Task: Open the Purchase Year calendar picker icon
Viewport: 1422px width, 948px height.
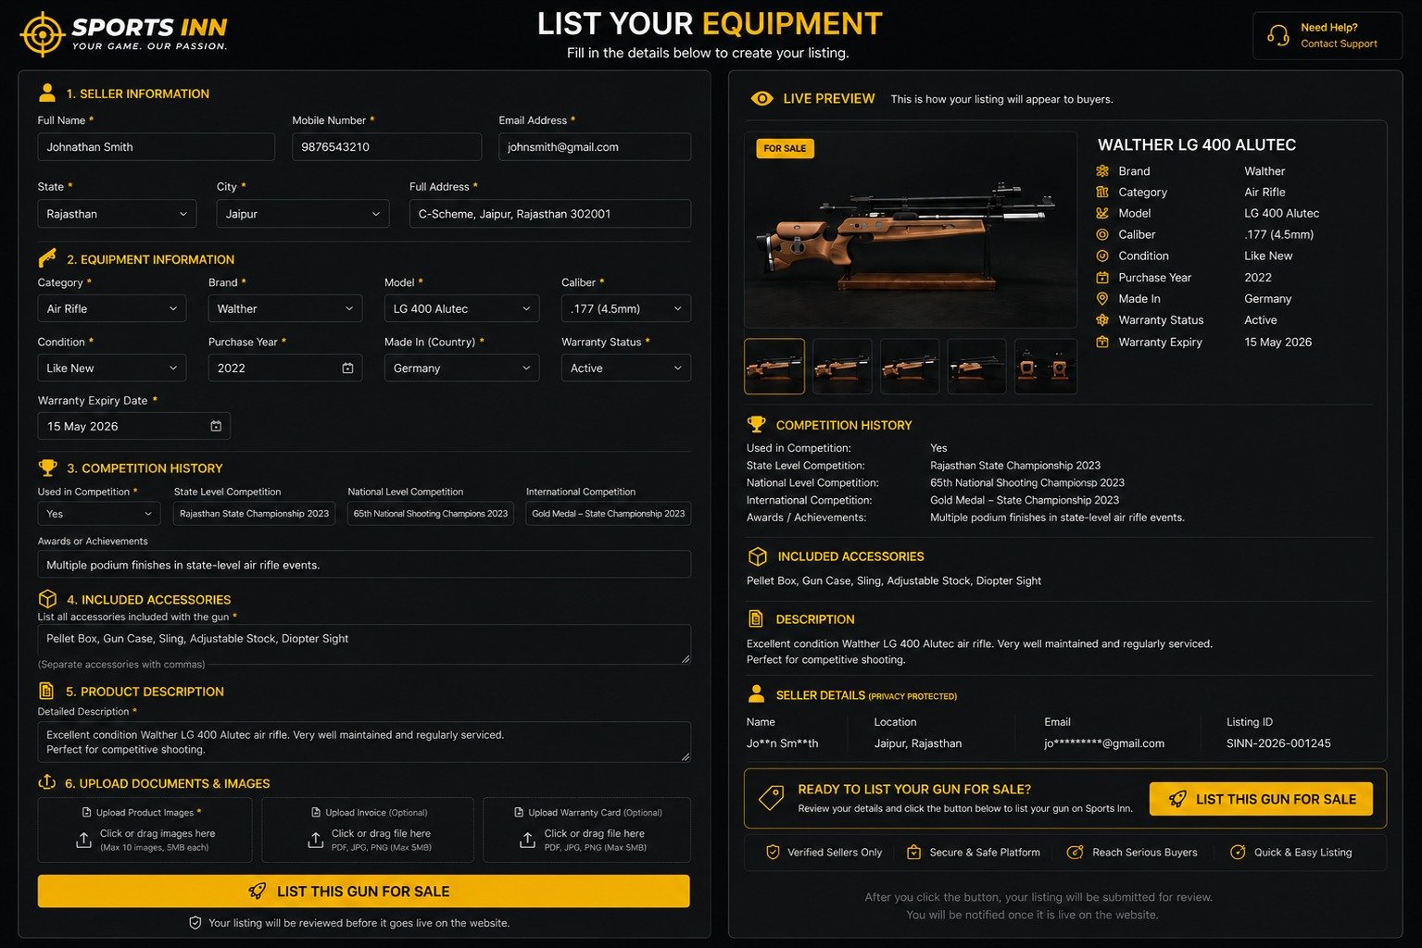Action: [347, 368]
